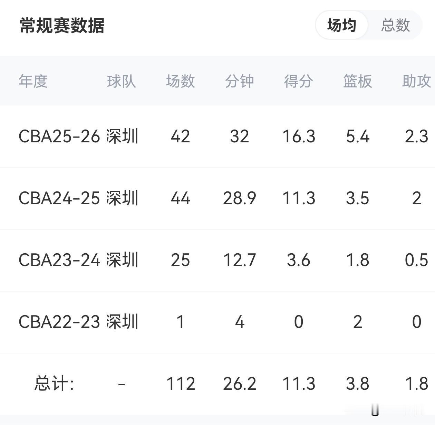
Task: Open the CBA22-23 season row
Action: coord(217,322)
